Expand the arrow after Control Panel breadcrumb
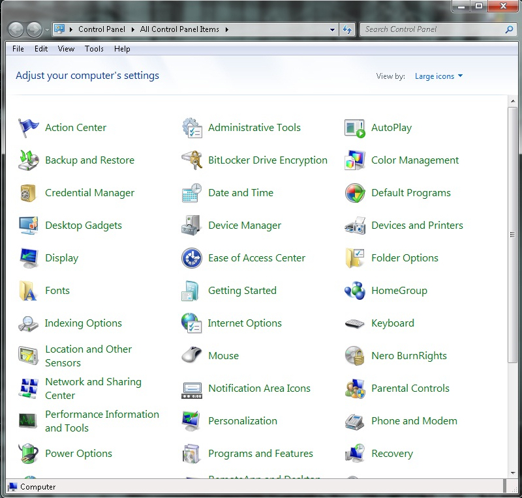 coord(133,29)
